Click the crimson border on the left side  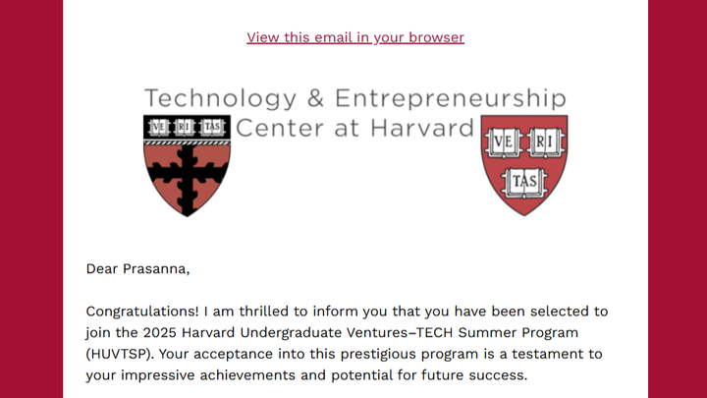[x=31, y=199]
